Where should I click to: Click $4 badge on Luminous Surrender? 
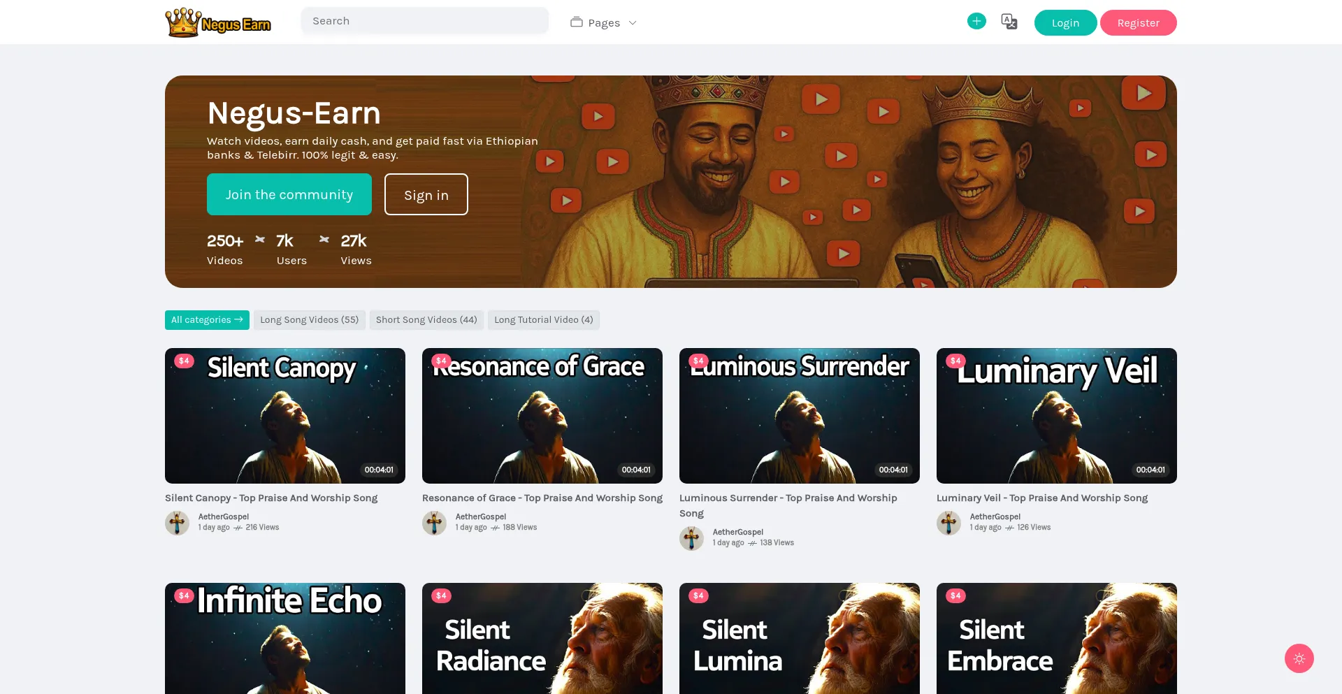pos(698,361)
